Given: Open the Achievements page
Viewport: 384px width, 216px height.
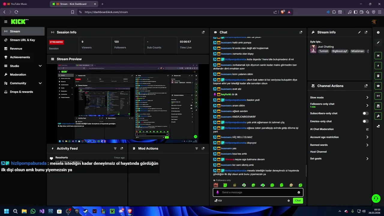Looking at the screenshot, I should [23, 57].
